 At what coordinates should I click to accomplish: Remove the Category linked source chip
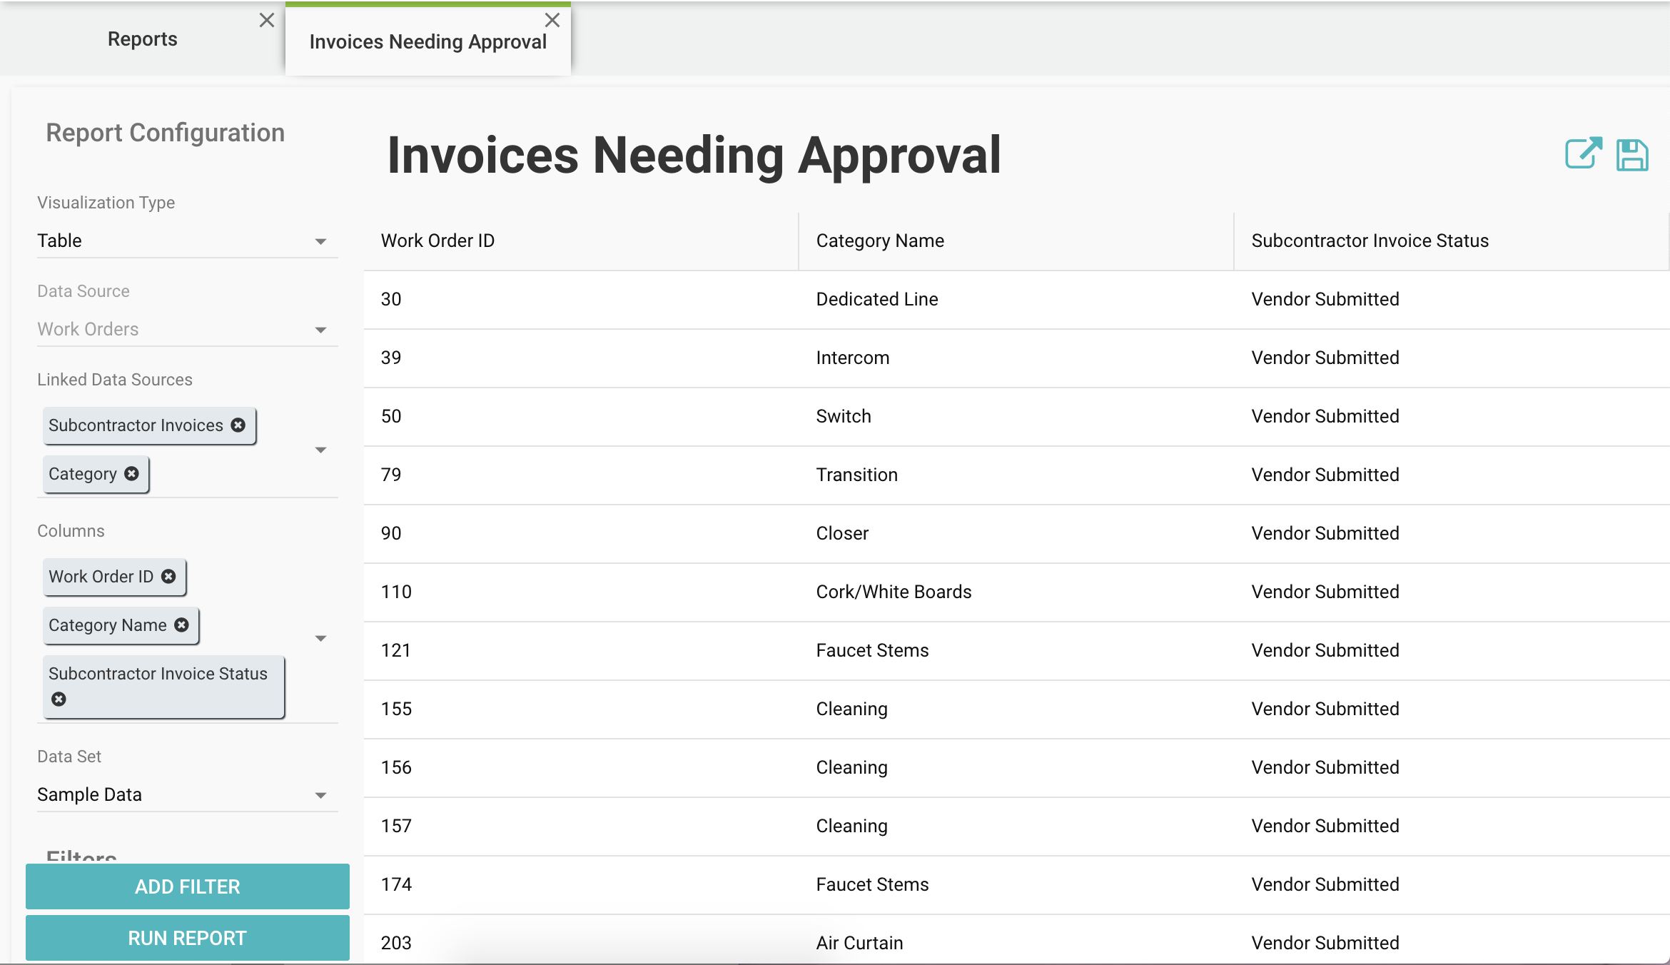click(x=131, y=473)
